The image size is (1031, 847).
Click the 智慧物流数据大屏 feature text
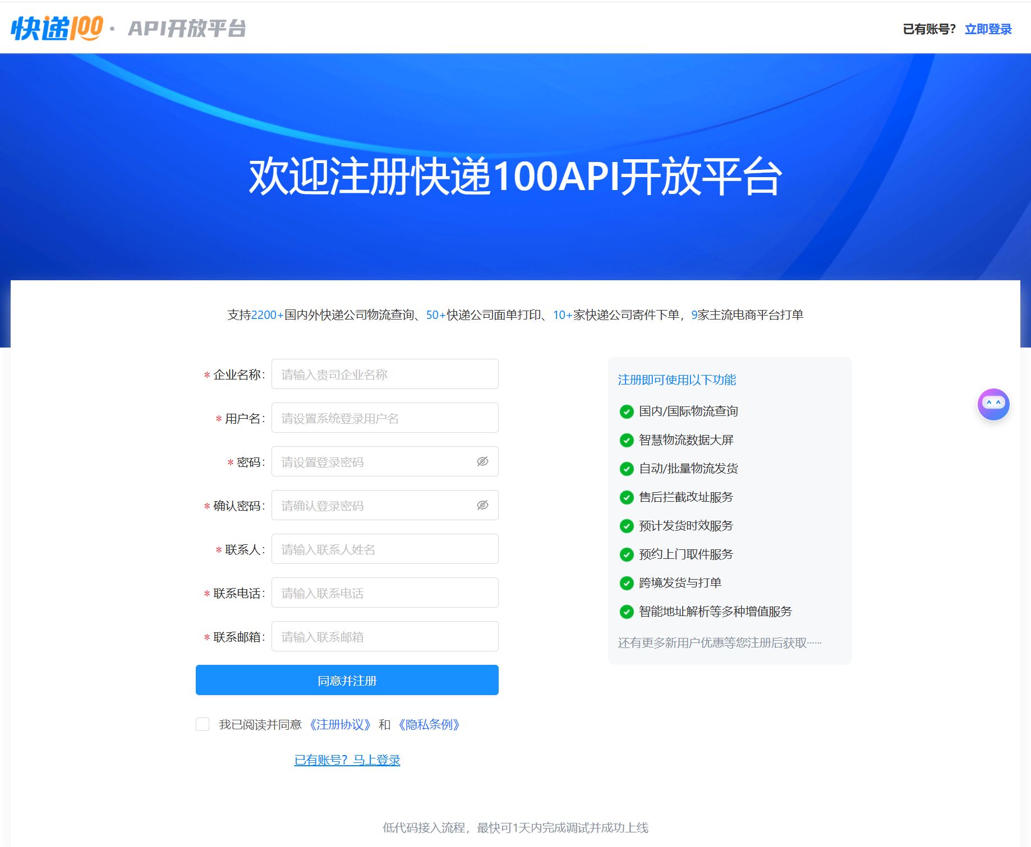[x=686, y=439]
